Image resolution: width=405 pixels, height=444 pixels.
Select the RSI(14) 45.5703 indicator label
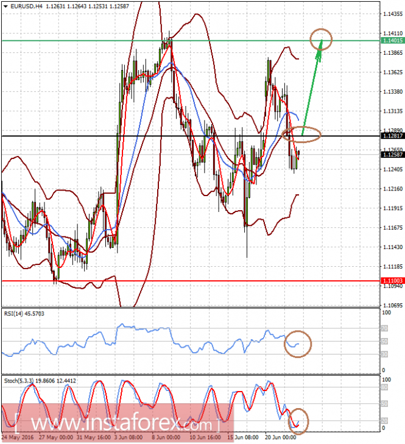click(24, 314)
